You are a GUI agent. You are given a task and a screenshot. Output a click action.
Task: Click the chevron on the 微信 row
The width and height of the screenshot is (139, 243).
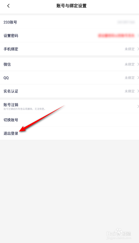[138, 64]
